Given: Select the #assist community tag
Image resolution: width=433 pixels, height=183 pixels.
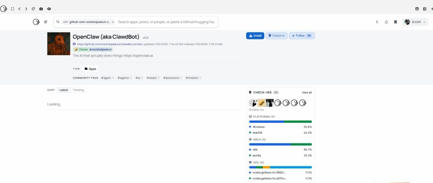Looking at the screenshot, I should coord(153,78).
